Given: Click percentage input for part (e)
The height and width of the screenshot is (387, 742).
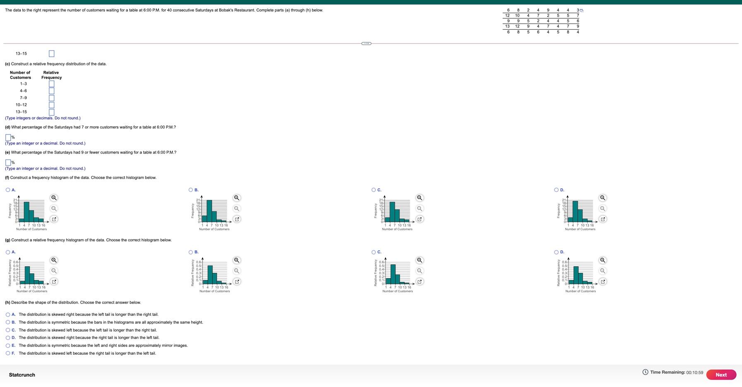Looking at the screenshot, I should tap(8, 163).
